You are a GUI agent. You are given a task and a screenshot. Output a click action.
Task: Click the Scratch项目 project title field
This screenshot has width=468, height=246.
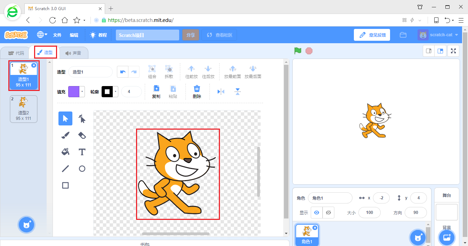point(148,35)
